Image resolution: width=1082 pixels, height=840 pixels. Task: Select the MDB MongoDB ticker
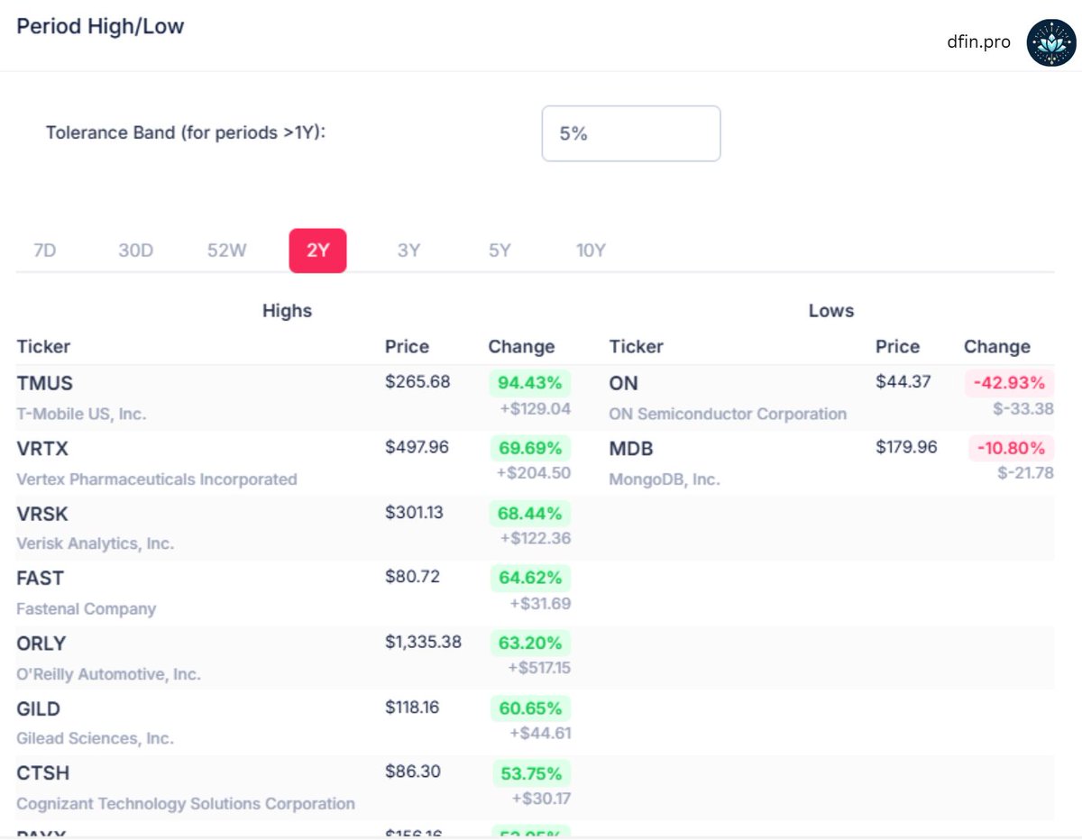click(627, 448)
